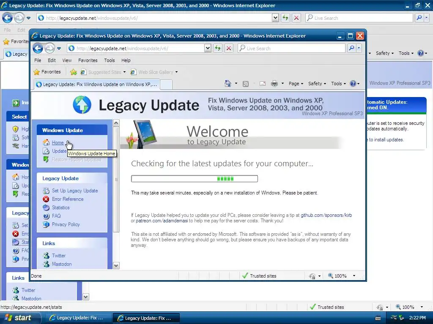Screen dimensions: 433x324
Task: Click the update check progress bar
Action: click(x=195, y=179)
